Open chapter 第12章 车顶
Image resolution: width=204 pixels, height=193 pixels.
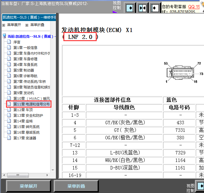tap(23, 110)
